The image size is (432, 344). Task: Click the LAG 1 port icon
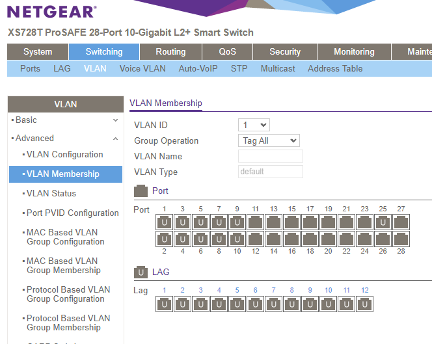coord(165,304)
